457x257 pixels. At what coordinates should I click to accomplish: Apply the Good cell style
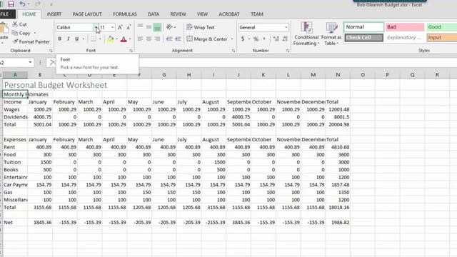coord(441,27)
